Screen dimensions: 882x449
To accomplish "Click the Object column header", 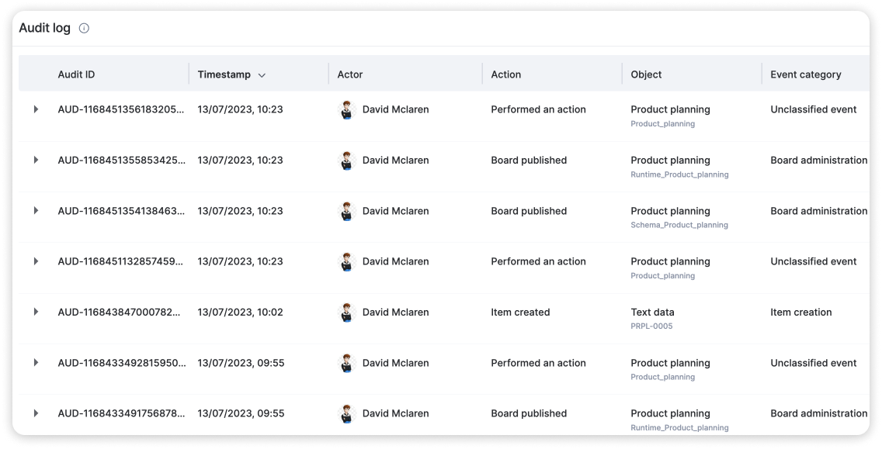I will point(646,74).
